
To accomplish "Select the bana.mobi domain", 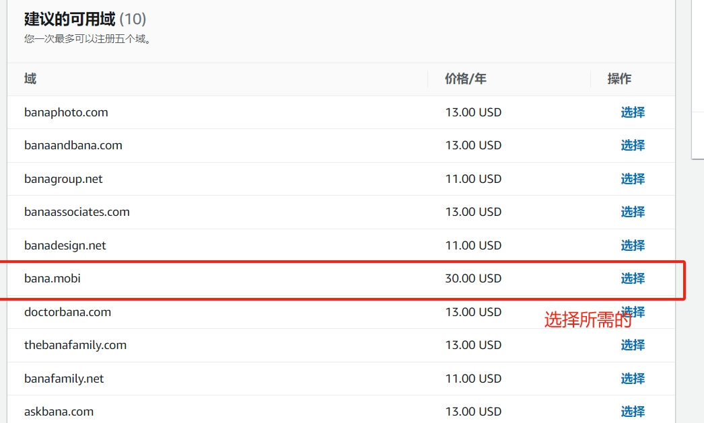I will point(633,278).
